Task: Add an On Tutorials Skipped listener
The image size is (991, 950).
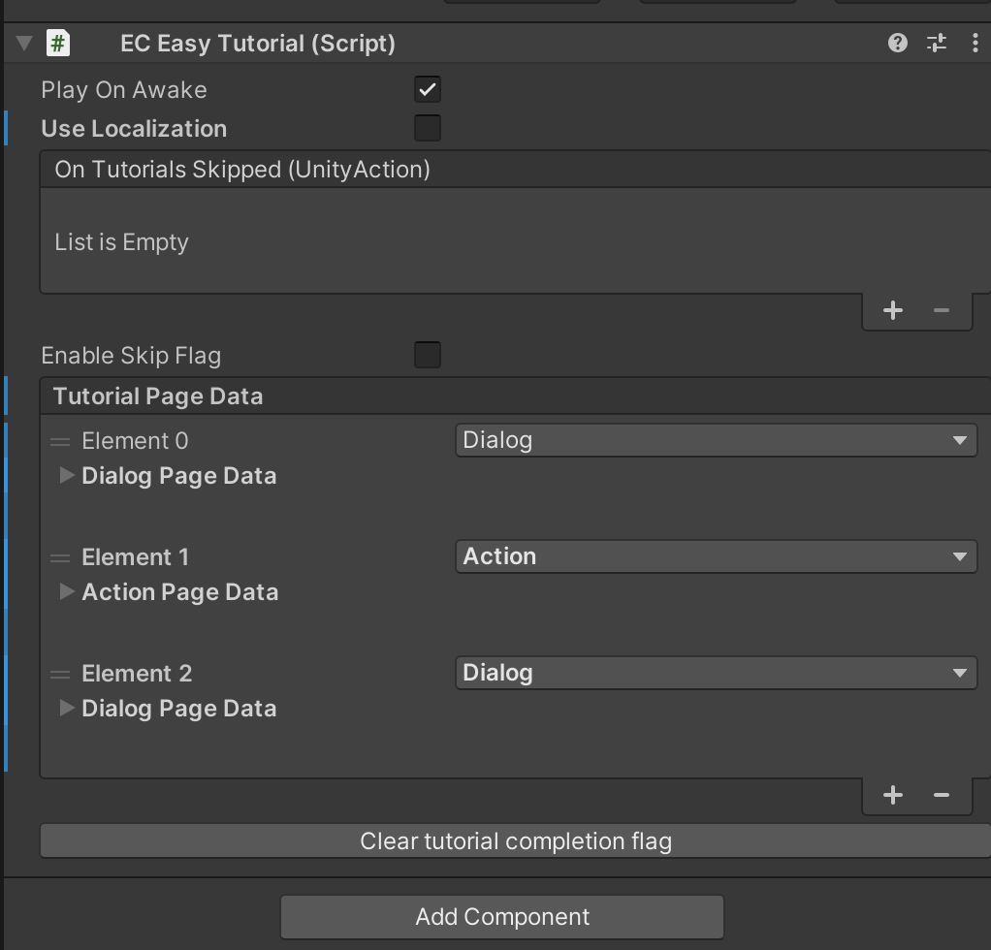Action: coord(892,310)
